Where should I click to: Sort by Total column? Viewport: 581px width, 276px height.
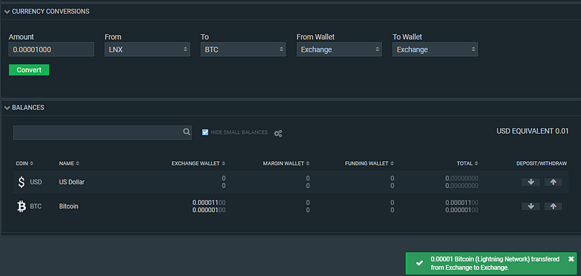(x=468, y=163)
